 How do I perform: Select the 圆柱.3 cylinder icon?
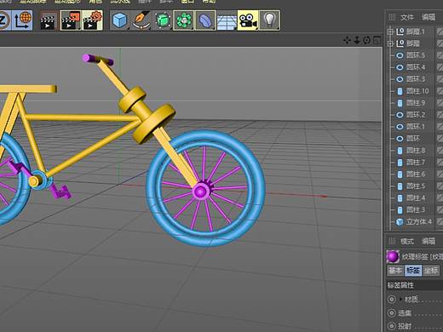pos(400,210)
